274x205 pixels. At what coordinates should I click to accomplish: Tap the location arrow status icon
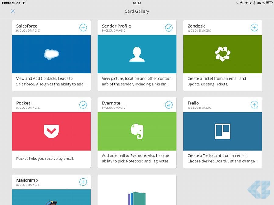point(246,3)
